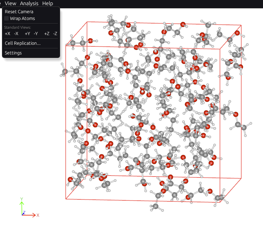Click the Standard Views section header

point(18,28)
